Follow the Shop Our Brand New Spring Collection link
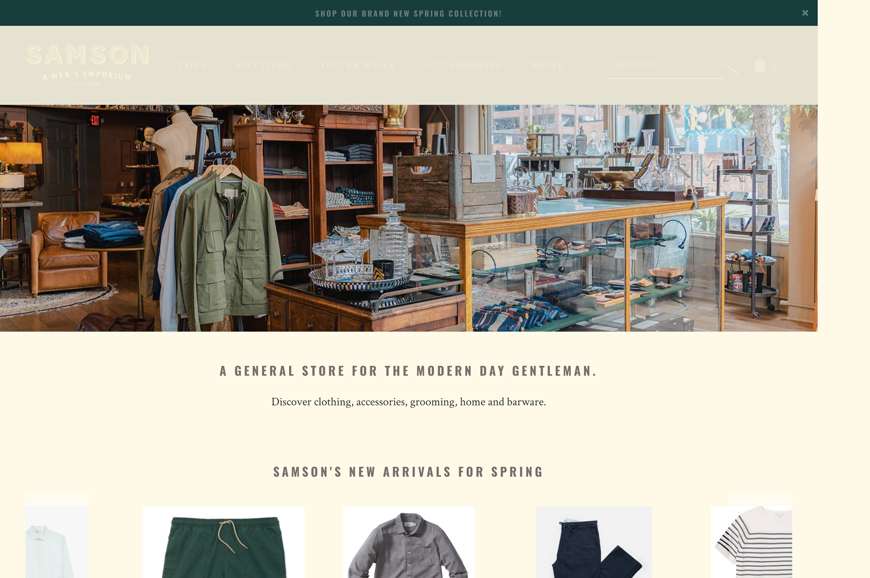 point(408,14)
